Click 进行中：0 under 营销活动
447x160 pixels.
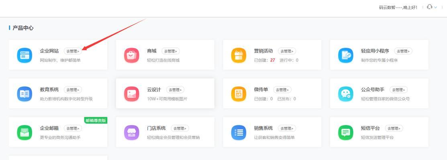(x=289, y=60)
